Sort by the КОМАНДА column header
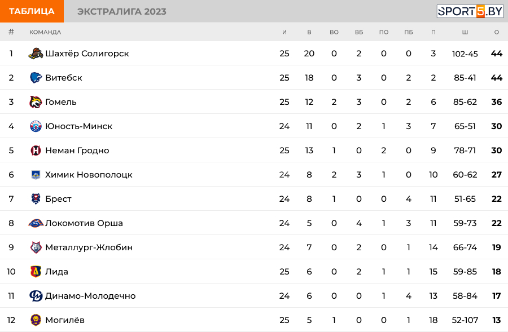The width and height of the screenshot is (508, 332). pos(45,32)
